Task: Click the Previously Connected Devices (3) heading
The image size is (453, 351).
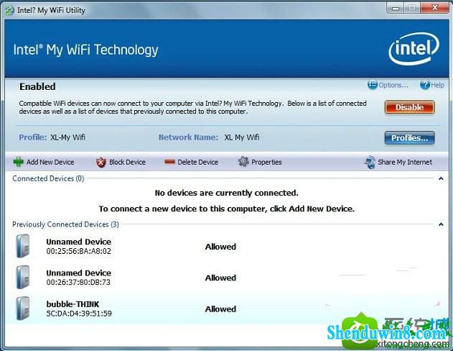Action: (65, 224)
